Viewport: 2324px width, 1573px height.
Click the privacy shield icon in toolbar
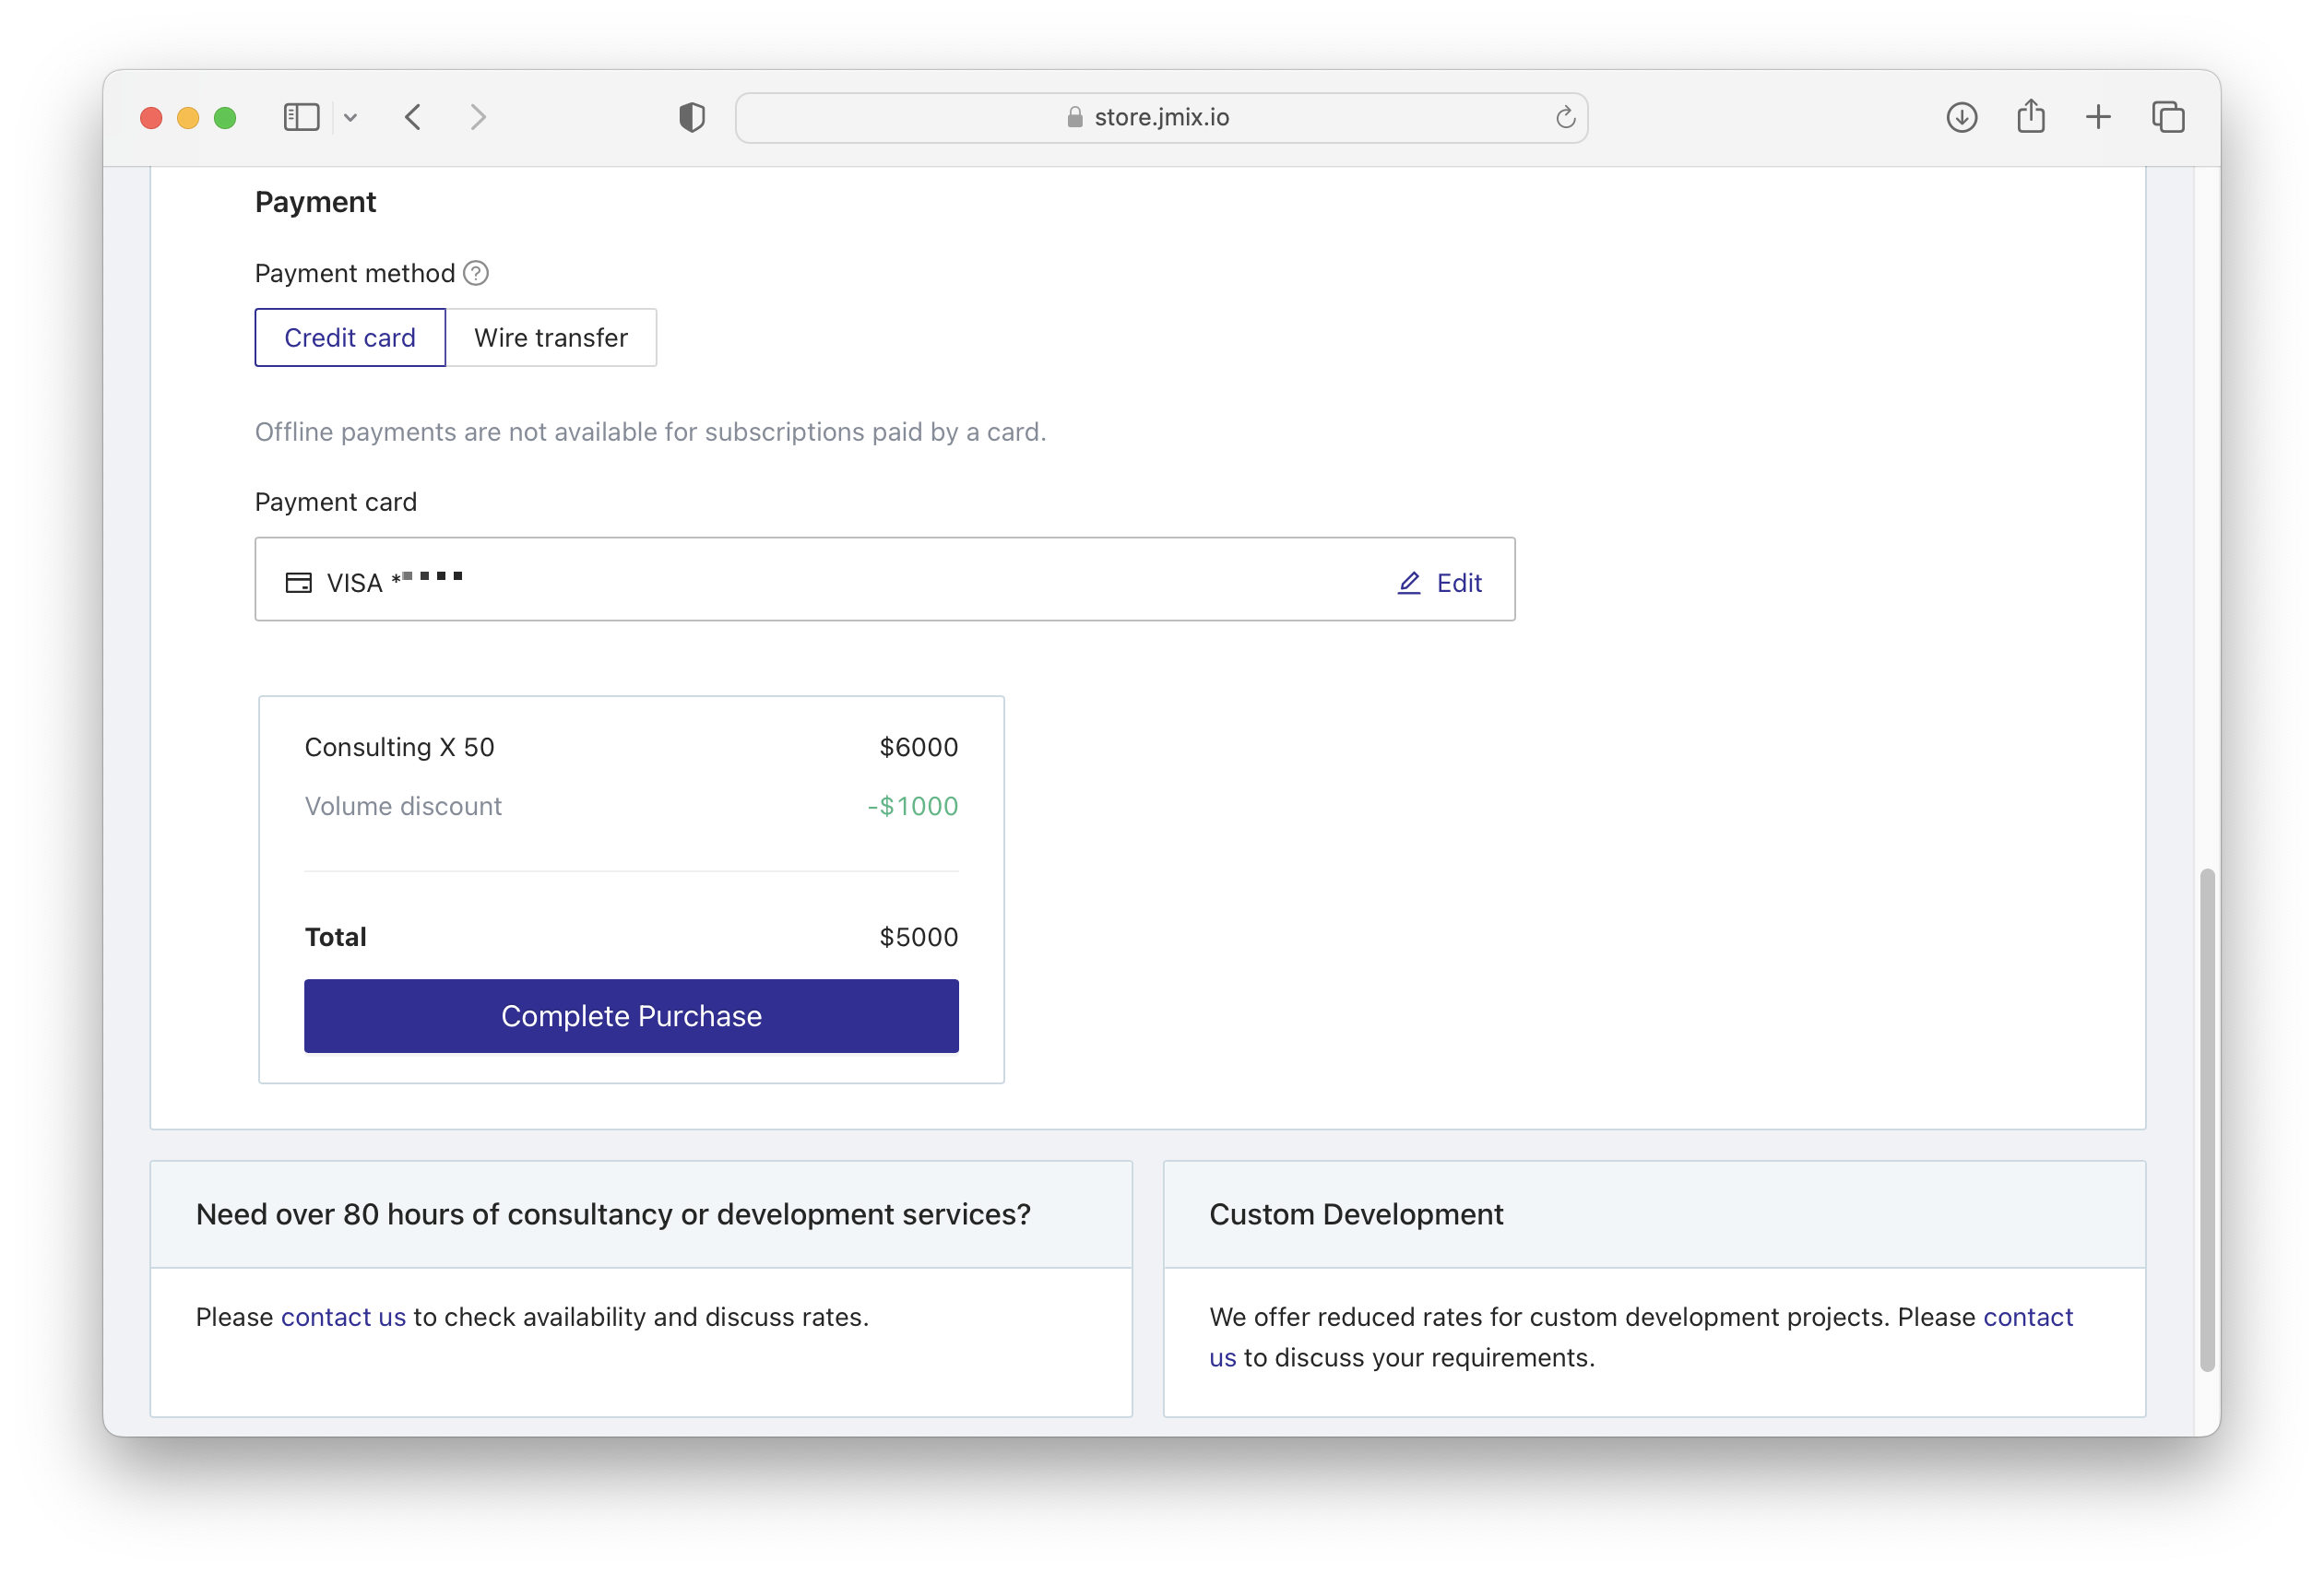tap(690, 117)
